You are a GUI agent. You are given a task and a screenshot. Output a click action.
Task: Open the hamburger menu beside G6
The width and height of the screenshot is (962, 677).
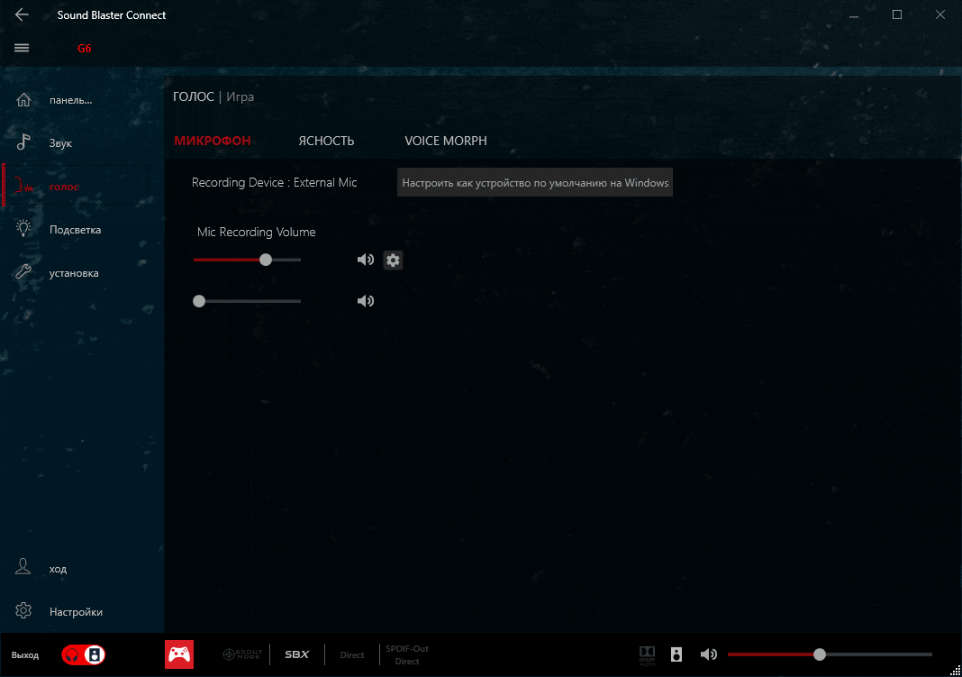[23, 48]
